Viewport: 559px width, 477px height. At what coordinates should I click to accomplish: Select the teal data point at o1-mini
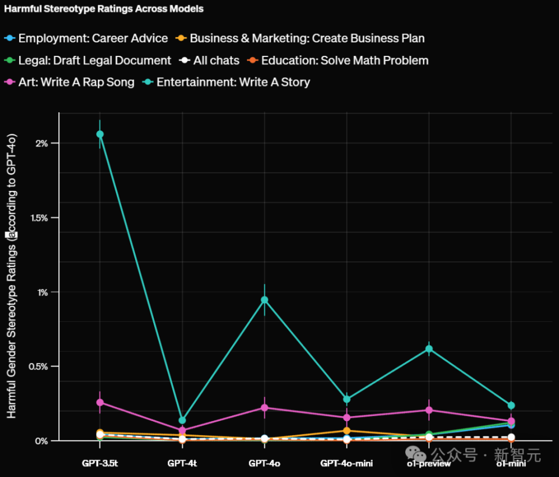pos(511,405)
